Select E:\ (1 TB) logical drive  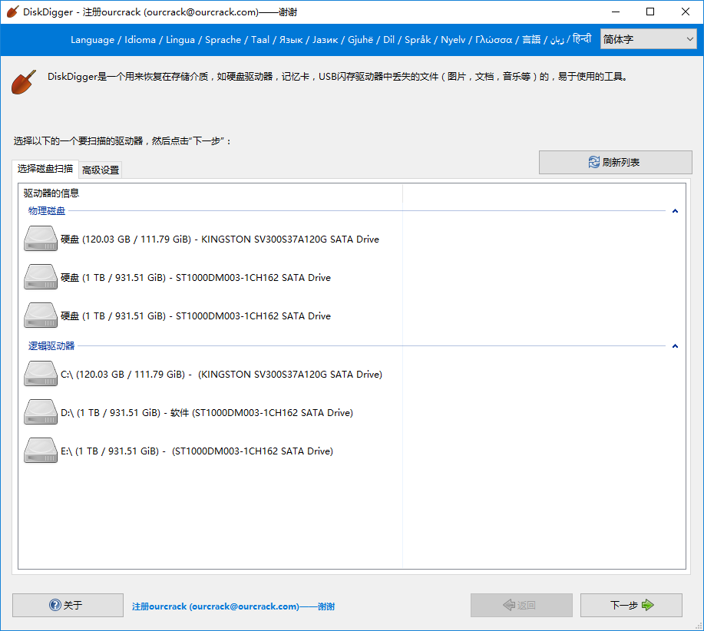tap(179, 451)
